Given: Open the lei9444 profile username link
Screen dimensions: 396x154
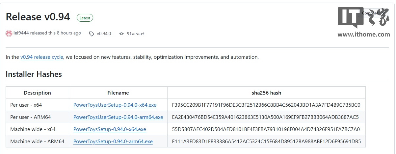Looking at the screenshot, I should click(x=21, y=33).
